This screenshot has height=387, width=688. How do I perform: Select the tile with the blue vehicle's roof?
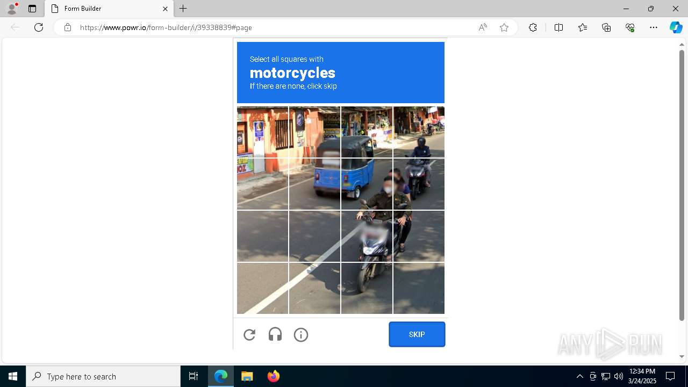tap(367, 132)
